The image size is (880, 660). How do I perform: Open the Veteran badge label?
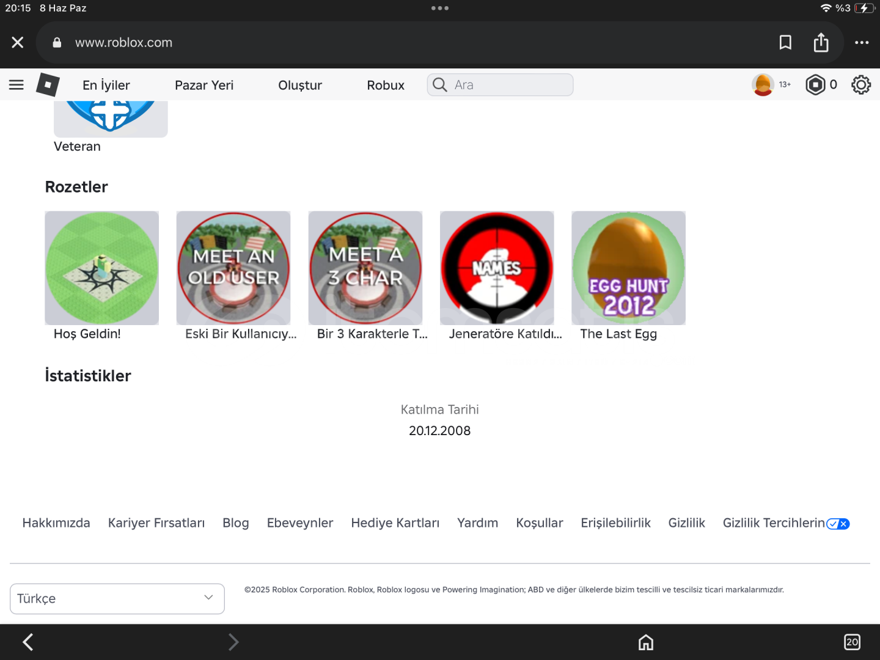coord(77,147)
